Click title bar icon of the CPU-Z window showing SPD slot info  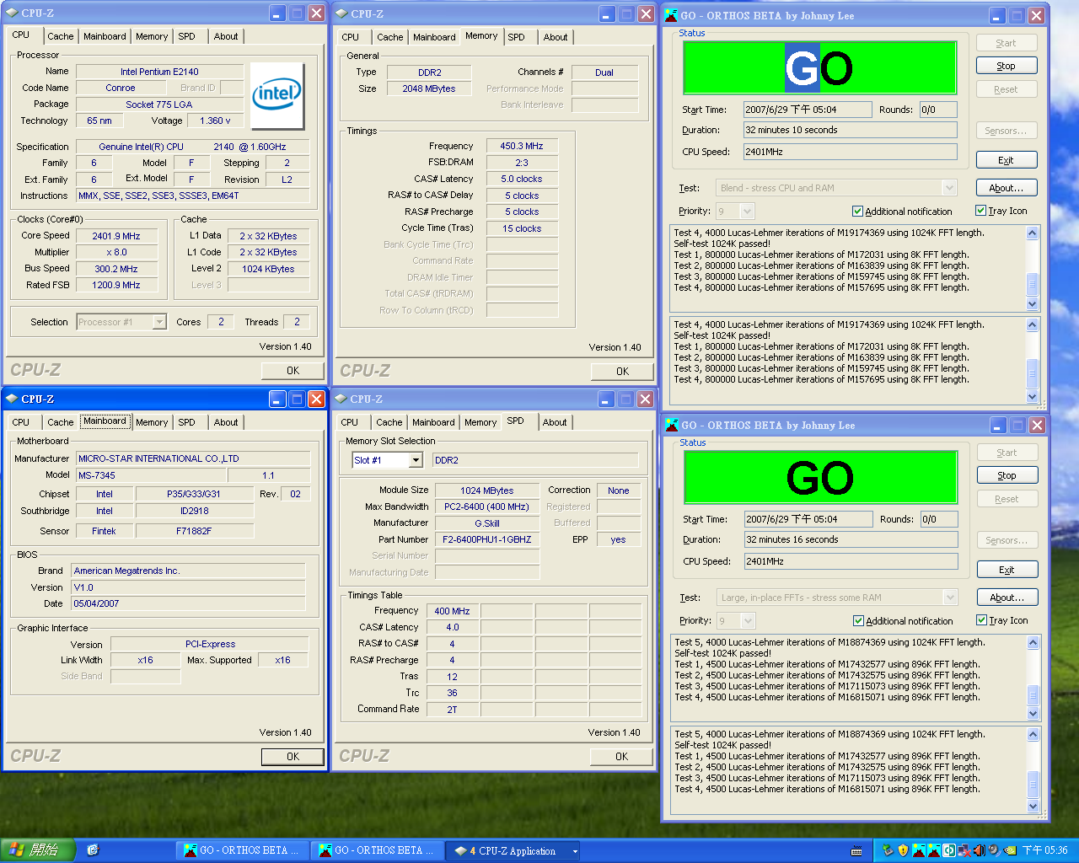click(341, 399)
